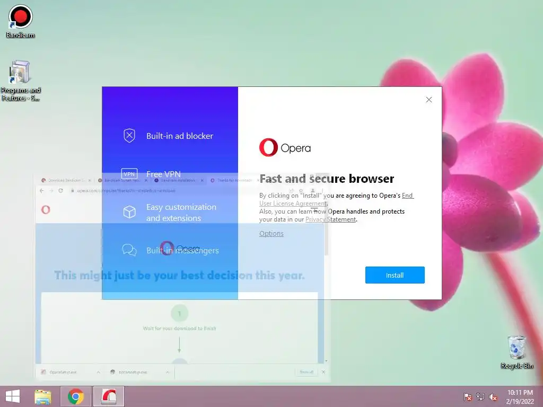This screenshot has width=543, height=407.
Task: Open the Action Center flag tray icon
Action: (468, 397)
